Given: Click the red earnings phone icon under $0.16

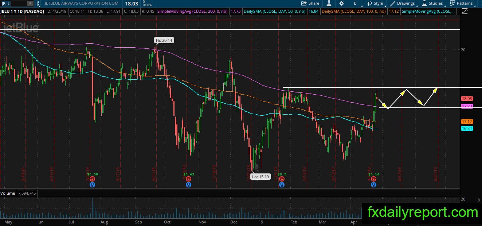Looking at the screenshot, I should tap(373, 179).
